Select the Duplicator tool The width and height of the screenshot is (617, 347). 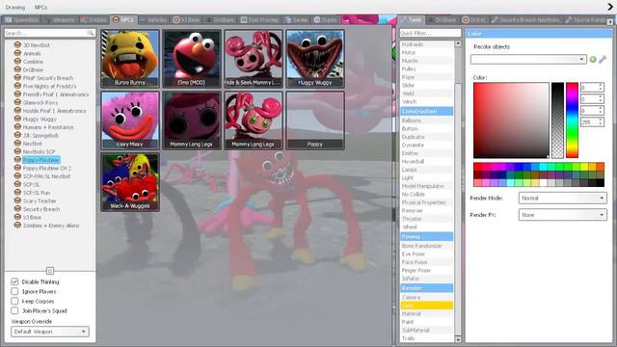click(x=427, y=137)
